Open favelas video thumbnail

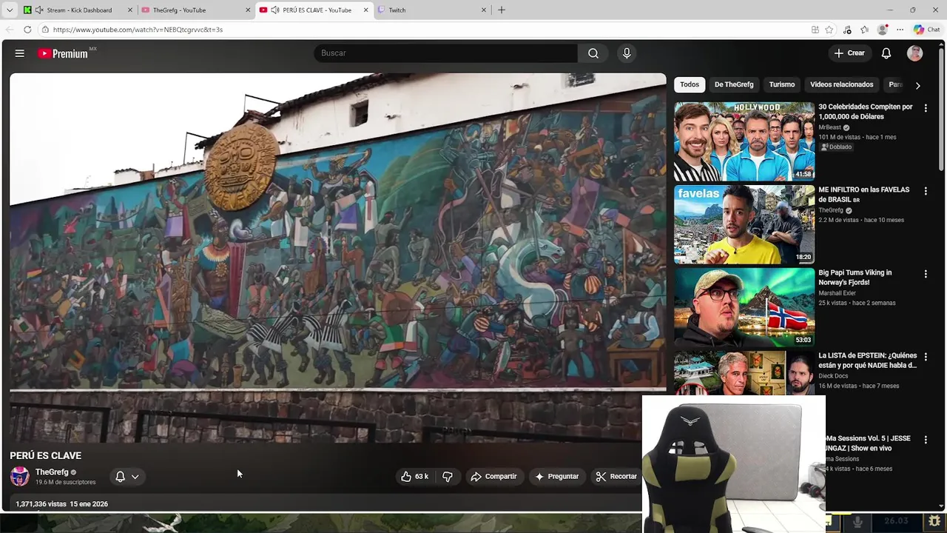(x=744, y=224)
